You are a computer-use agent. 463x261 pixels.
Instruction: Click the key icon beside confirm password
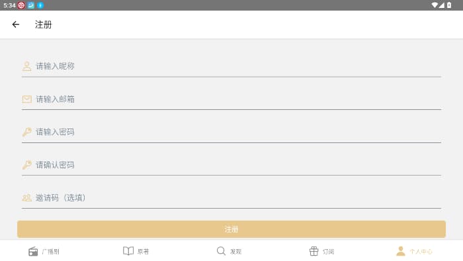(x=27, y=165)
